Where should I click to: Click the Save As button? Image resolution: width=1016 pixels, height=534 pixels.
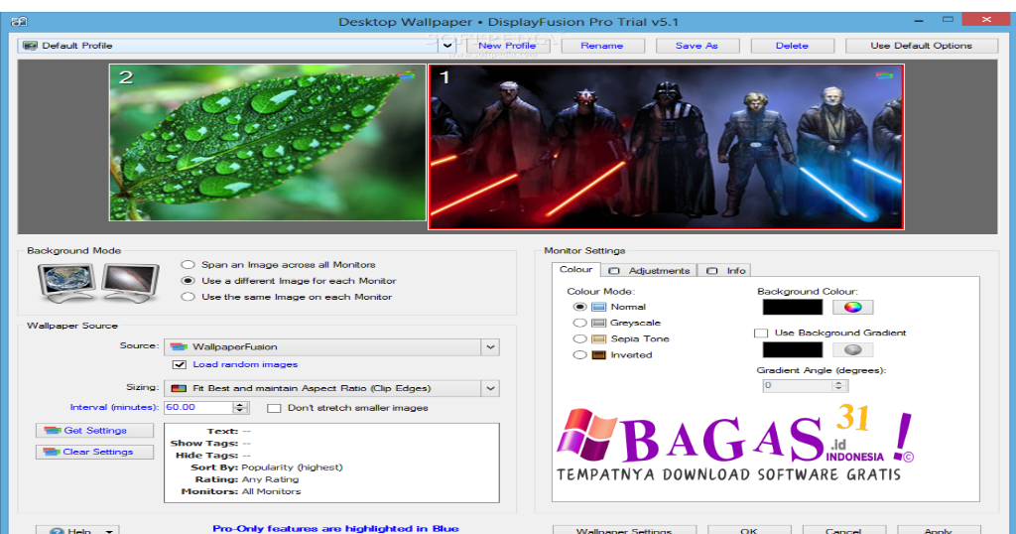tap(697, 46)
